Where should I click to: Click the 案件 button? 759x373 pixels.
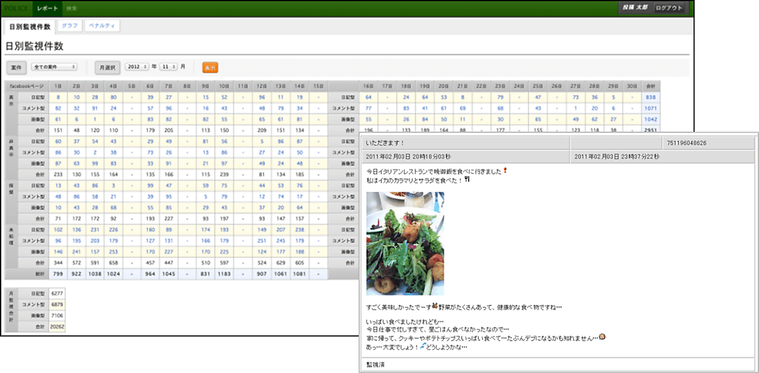(x=16, y=67)
